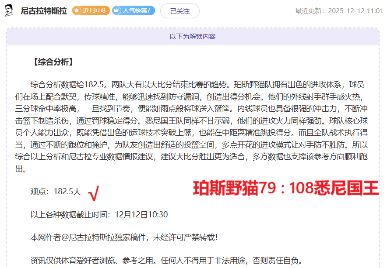Click the 【综合分析】 section heading
The height and width of the screenshot is (268, 387).
pos(53,62)
